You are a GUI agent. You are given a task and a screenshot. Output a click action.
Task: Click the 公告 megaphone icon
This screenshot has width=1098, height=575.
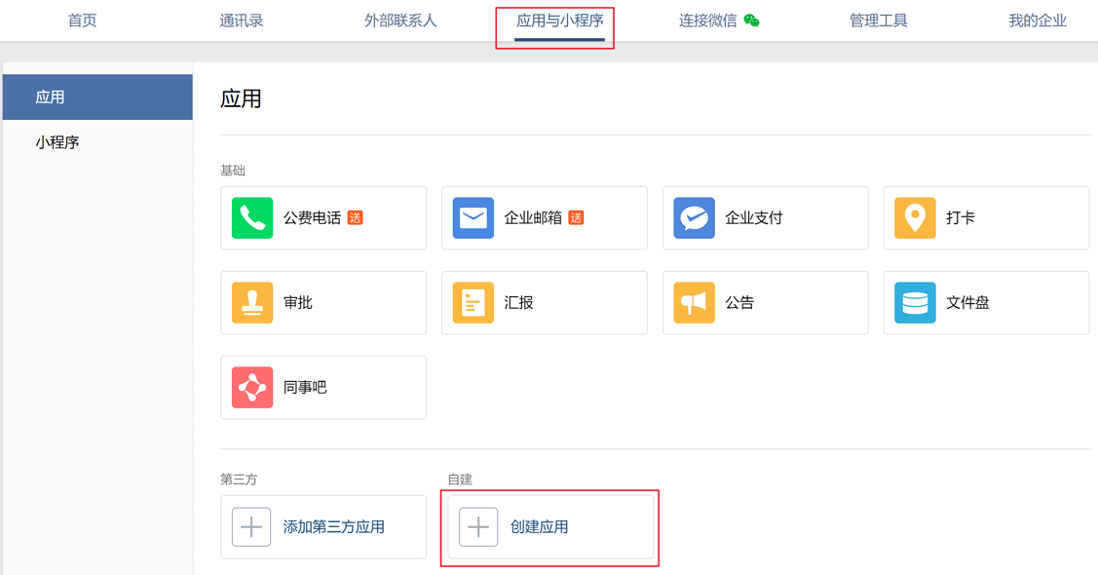(694, 302)
